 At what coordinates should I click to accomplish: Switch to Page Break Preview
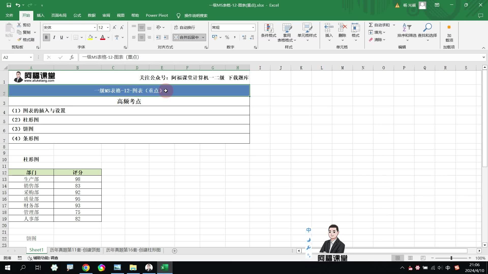coord(423,258)
